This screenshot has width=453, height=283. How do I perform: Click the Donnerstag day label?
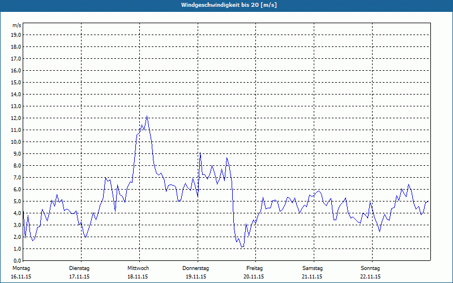tap(196, 268)
